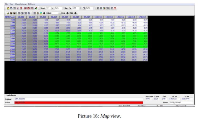Open the BitPower menu

pyautogui.click(x=32, y=4)
